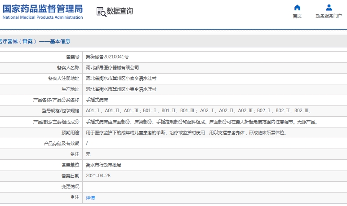Click the 变更情况 label
The width and height of the screenshot is (347, 206).
pos(71,187)
